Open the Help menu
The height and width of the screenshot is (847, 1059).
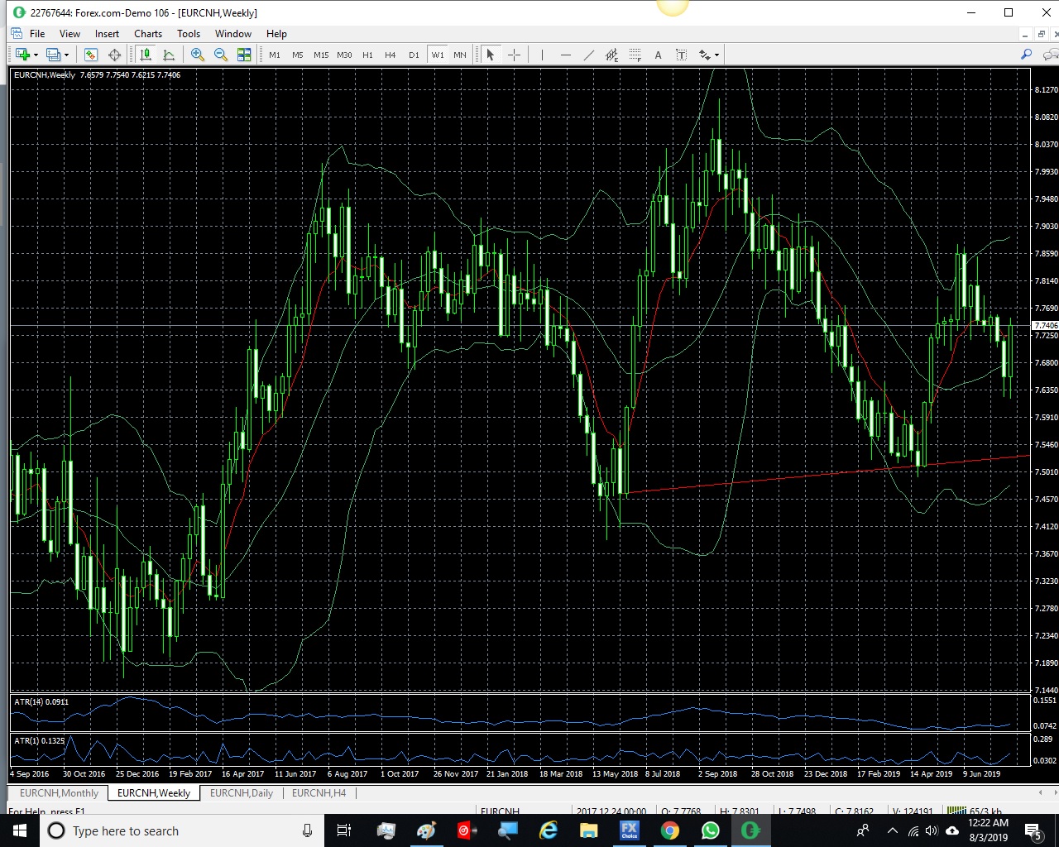click(x=276, y=34)
